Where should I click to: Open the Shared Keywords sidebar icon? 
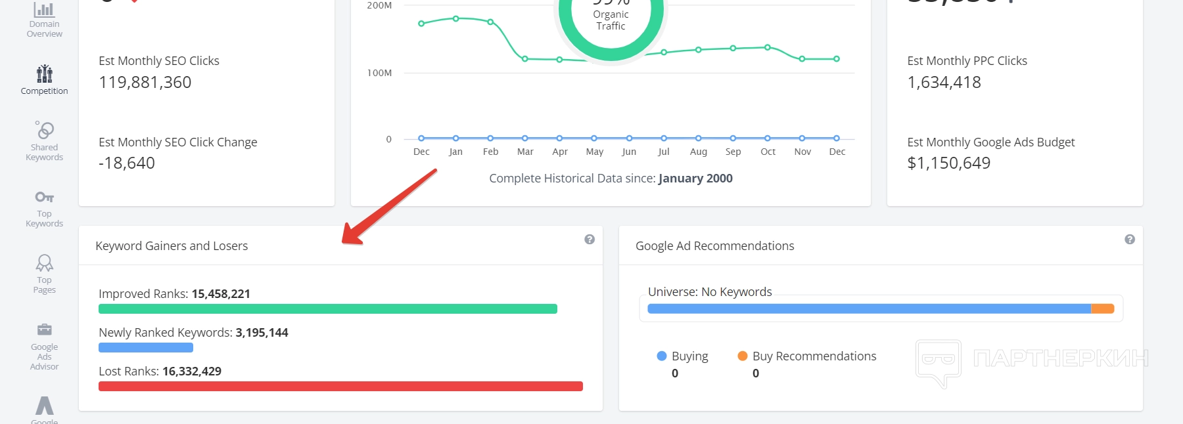click(44, 130)
